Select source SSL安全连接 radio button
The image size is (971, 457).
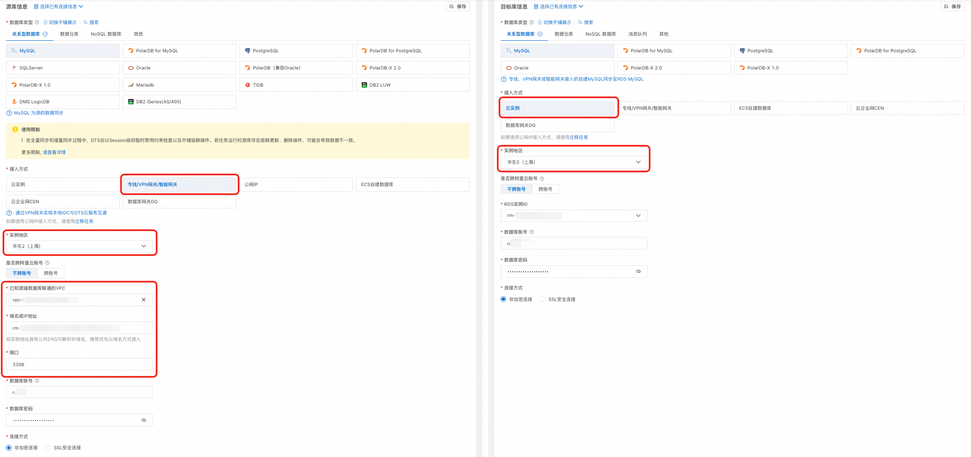(48, 448)
